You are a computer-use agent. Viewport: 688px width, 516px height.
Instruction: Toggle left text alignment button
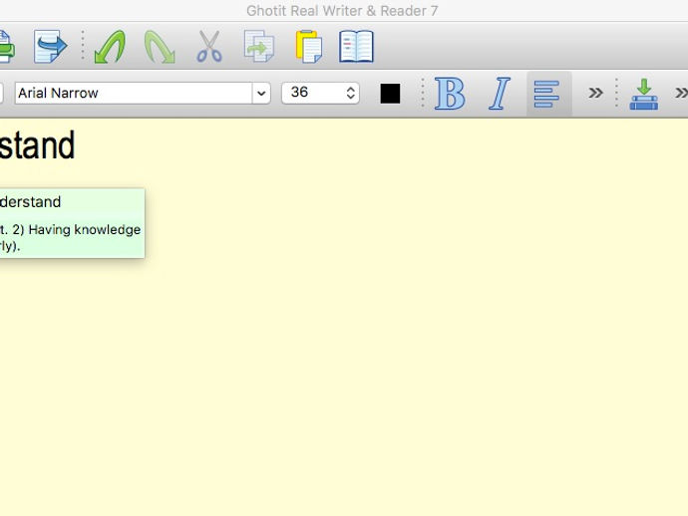549,94
